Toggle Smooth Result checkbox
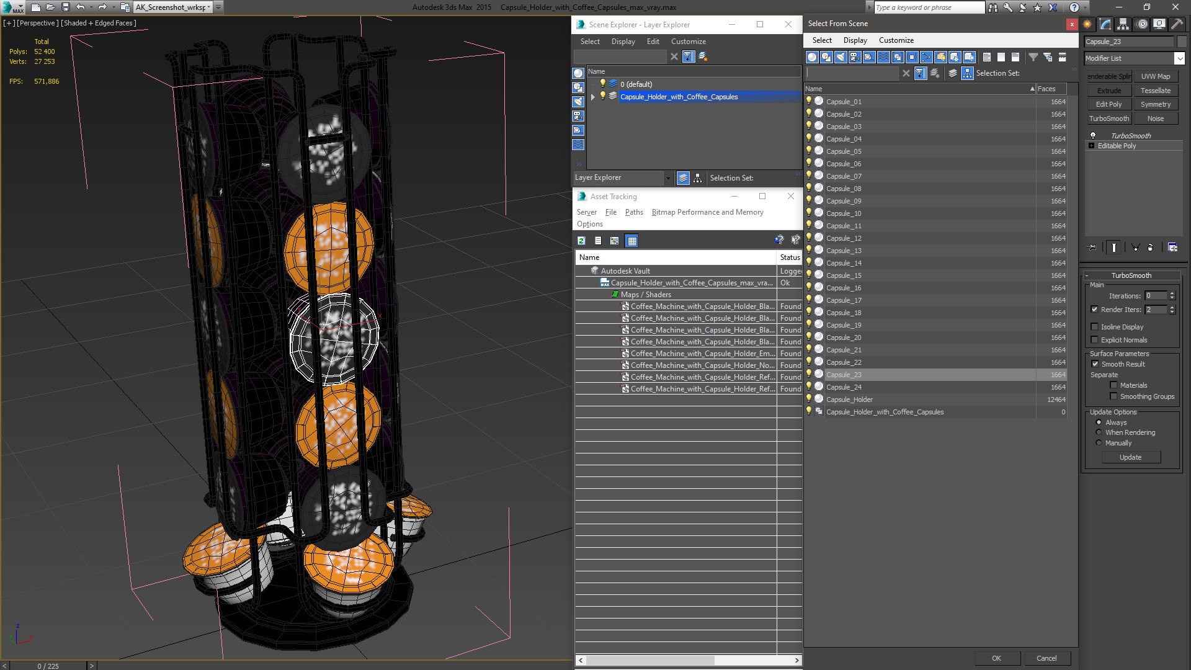The image size is (1191, 670). pos(1095,364)
